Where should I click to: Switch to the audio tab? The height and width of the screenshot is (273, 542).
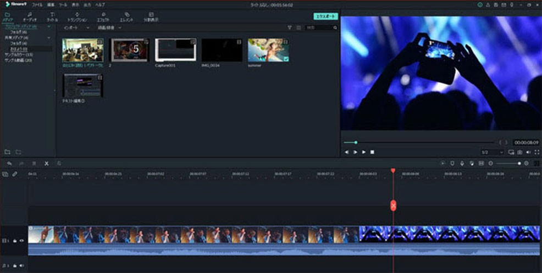click(30, 17)
